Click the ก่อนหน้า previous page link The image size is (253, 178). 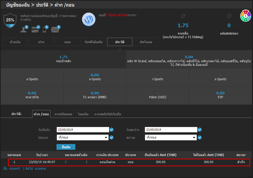pos(15,169)
